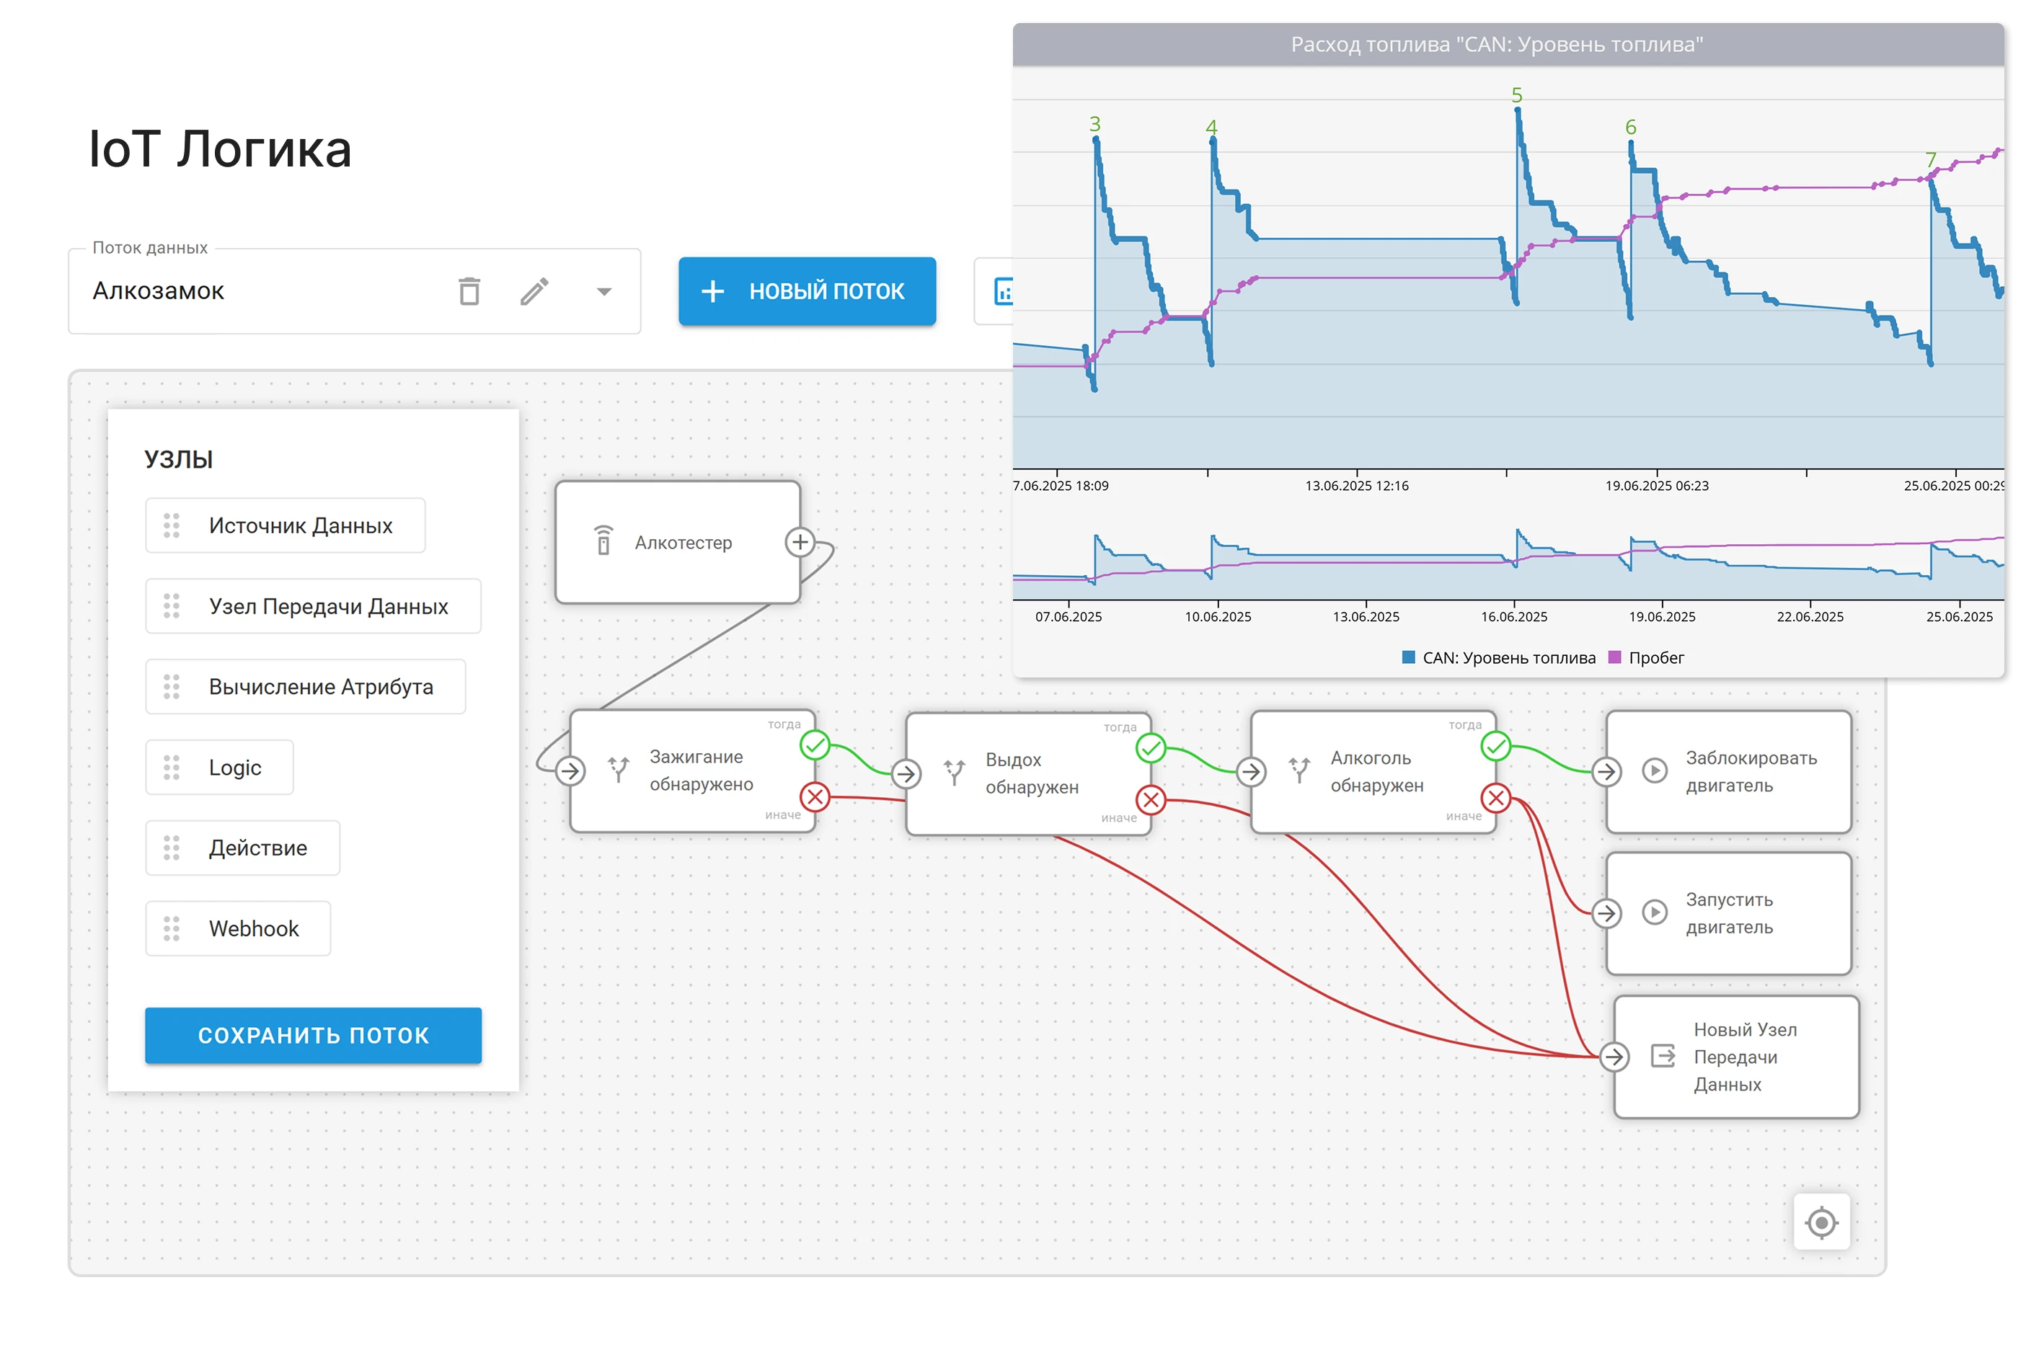Save flow with СОХРАНИТЬ ПОТОК button
2026x1355 pixels.
pyautogui.click(x=313, y=1035)
